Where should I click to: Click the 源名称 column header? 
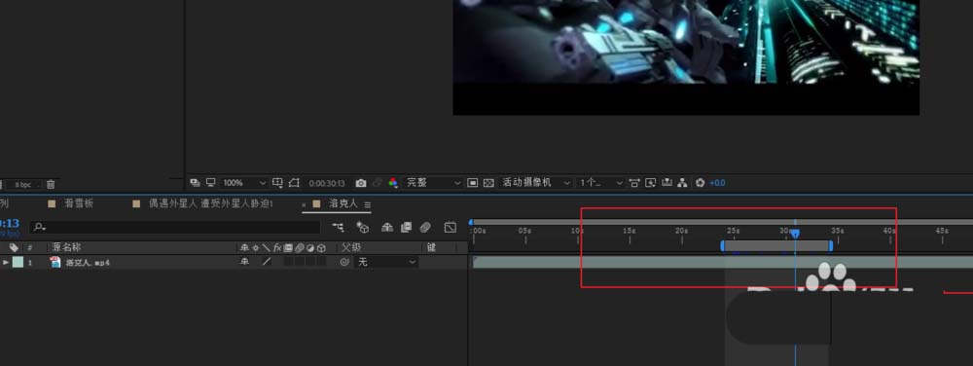click(x=66, y=247)
